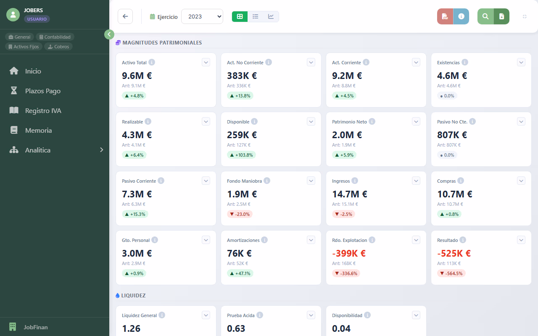This screenshot has height=336, width=538.
Task: Open info icon next to Activo Total
Action: 152,62
